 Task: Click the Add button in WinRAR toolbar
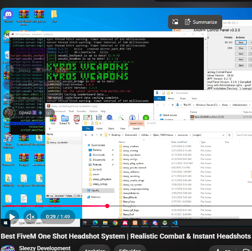click(53, 120)
